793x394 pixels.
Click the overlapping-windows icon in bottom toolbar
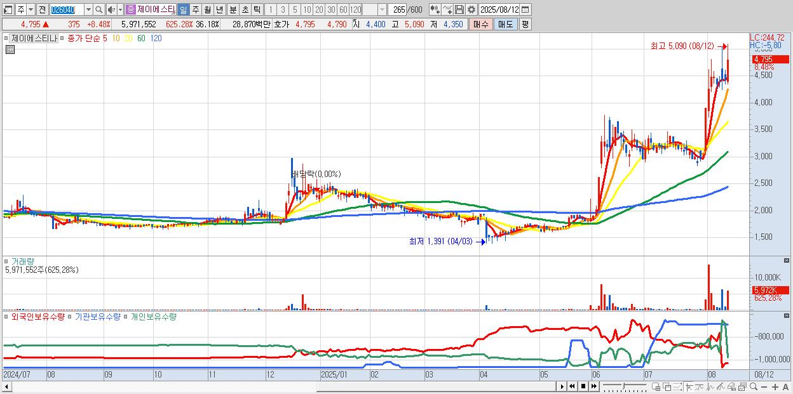(667, 387)
